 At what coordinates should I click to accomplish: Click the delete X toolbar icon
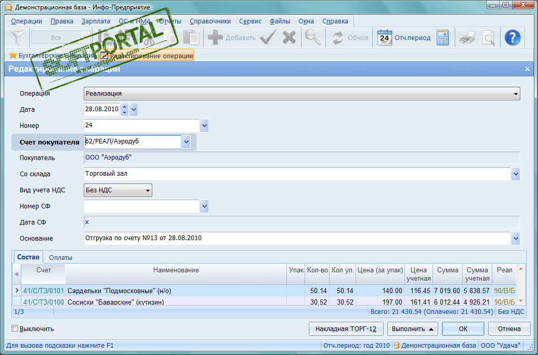(289, 37)
